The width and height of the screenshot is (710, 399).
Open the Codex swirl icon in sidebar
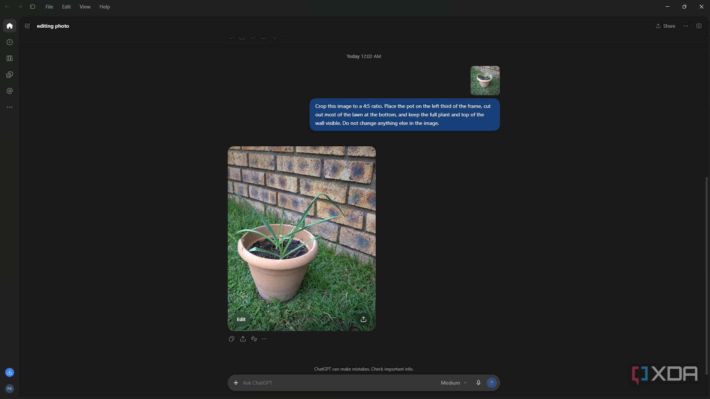[x=10, y=91]
